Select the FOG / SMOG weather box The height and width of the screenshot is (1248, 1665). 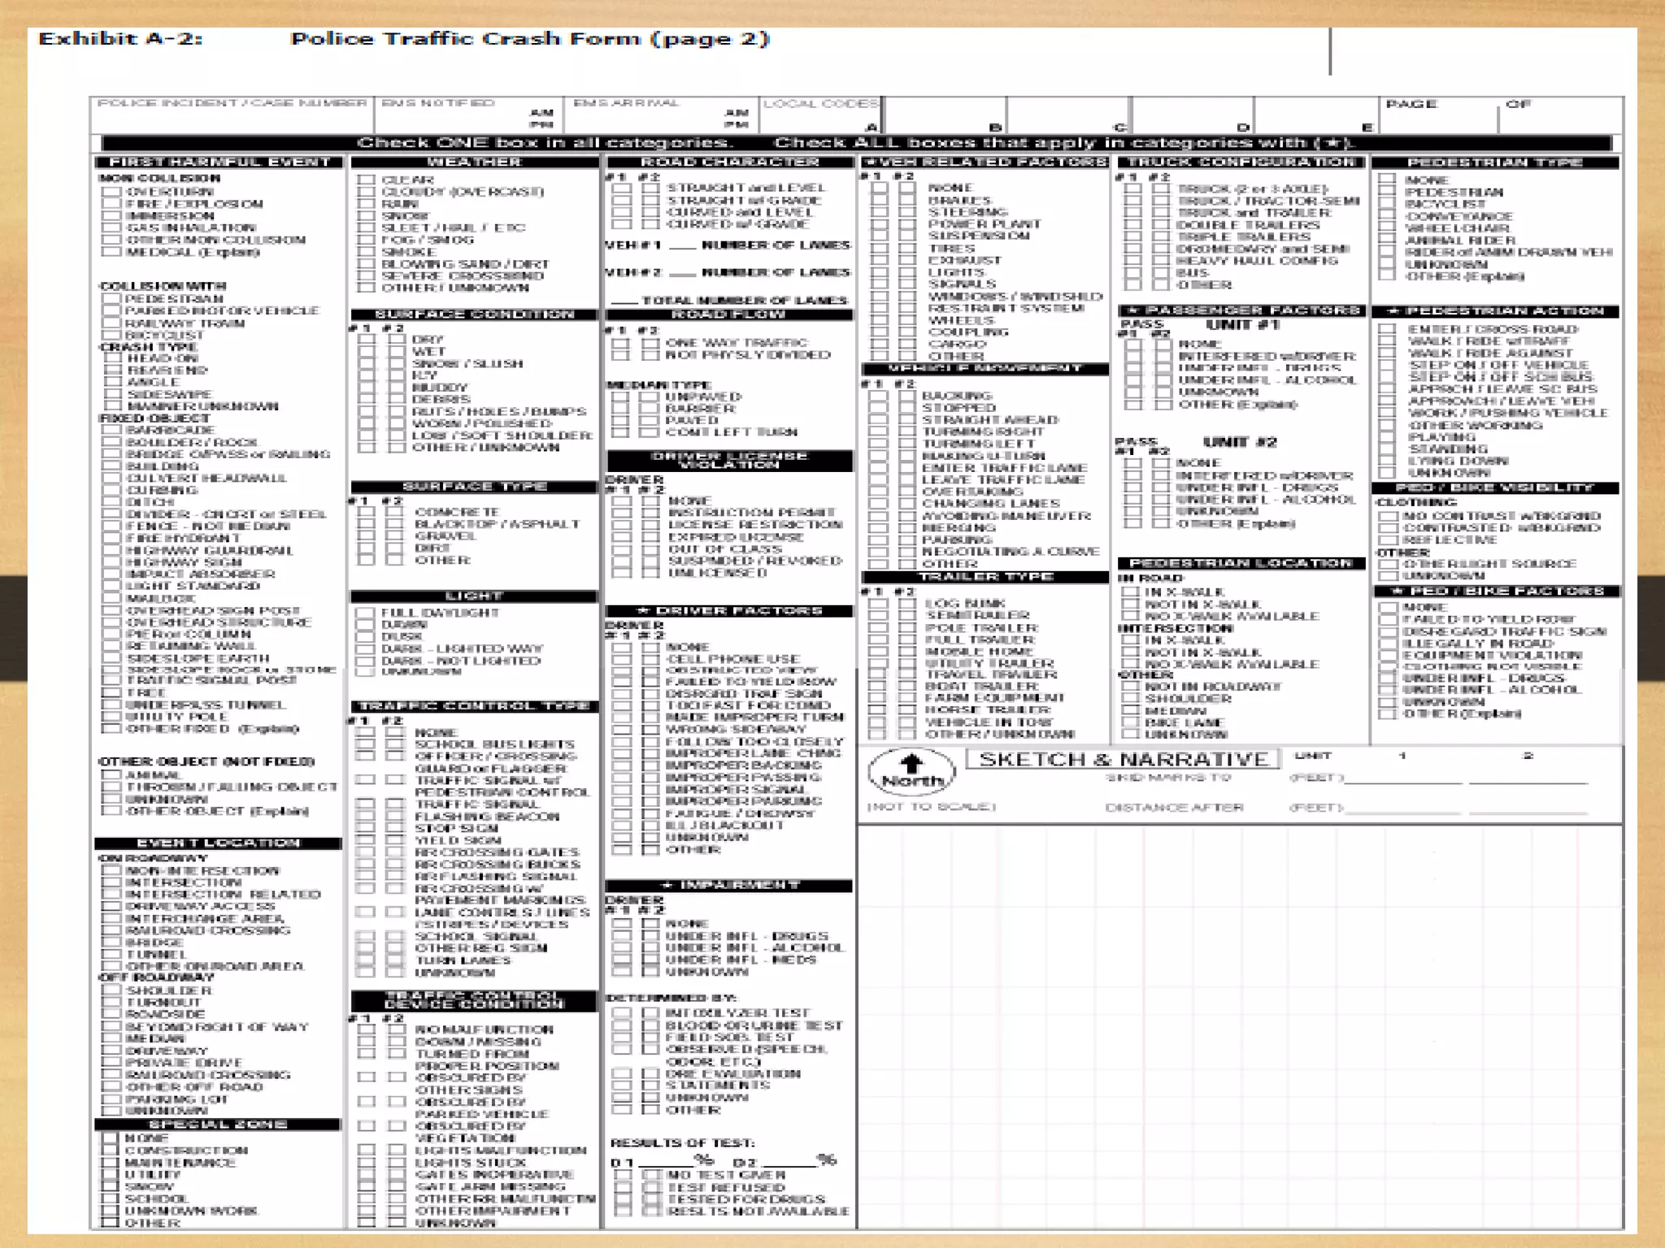[366, 240]
